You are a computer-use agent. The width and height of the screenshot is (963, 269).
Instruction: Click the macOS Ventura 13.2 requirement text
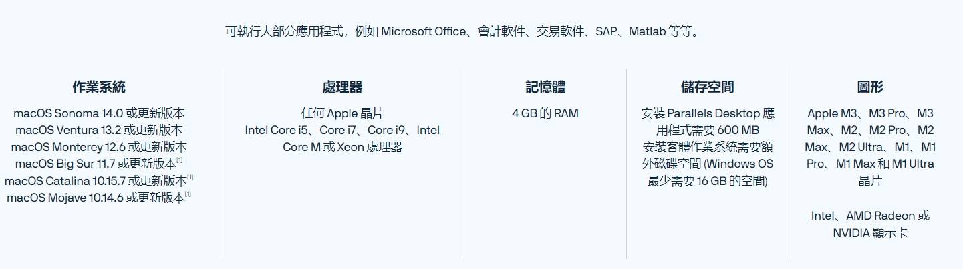coord(99,130)
